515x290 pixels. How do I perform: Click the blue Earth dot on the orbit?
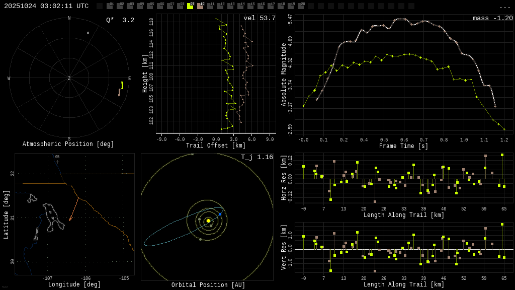pyautogui.click(x=220, y=214)
